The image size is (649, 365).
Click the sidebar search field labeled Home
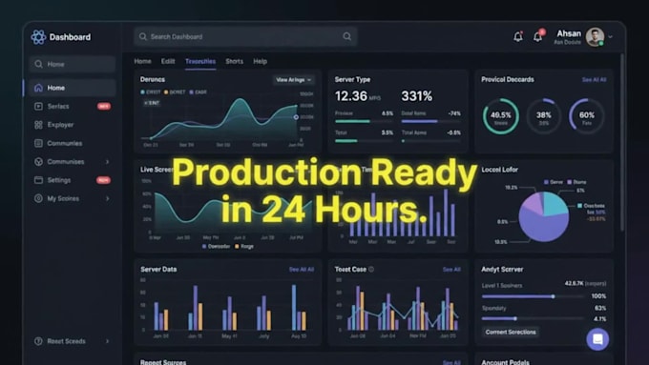point(73,64)
